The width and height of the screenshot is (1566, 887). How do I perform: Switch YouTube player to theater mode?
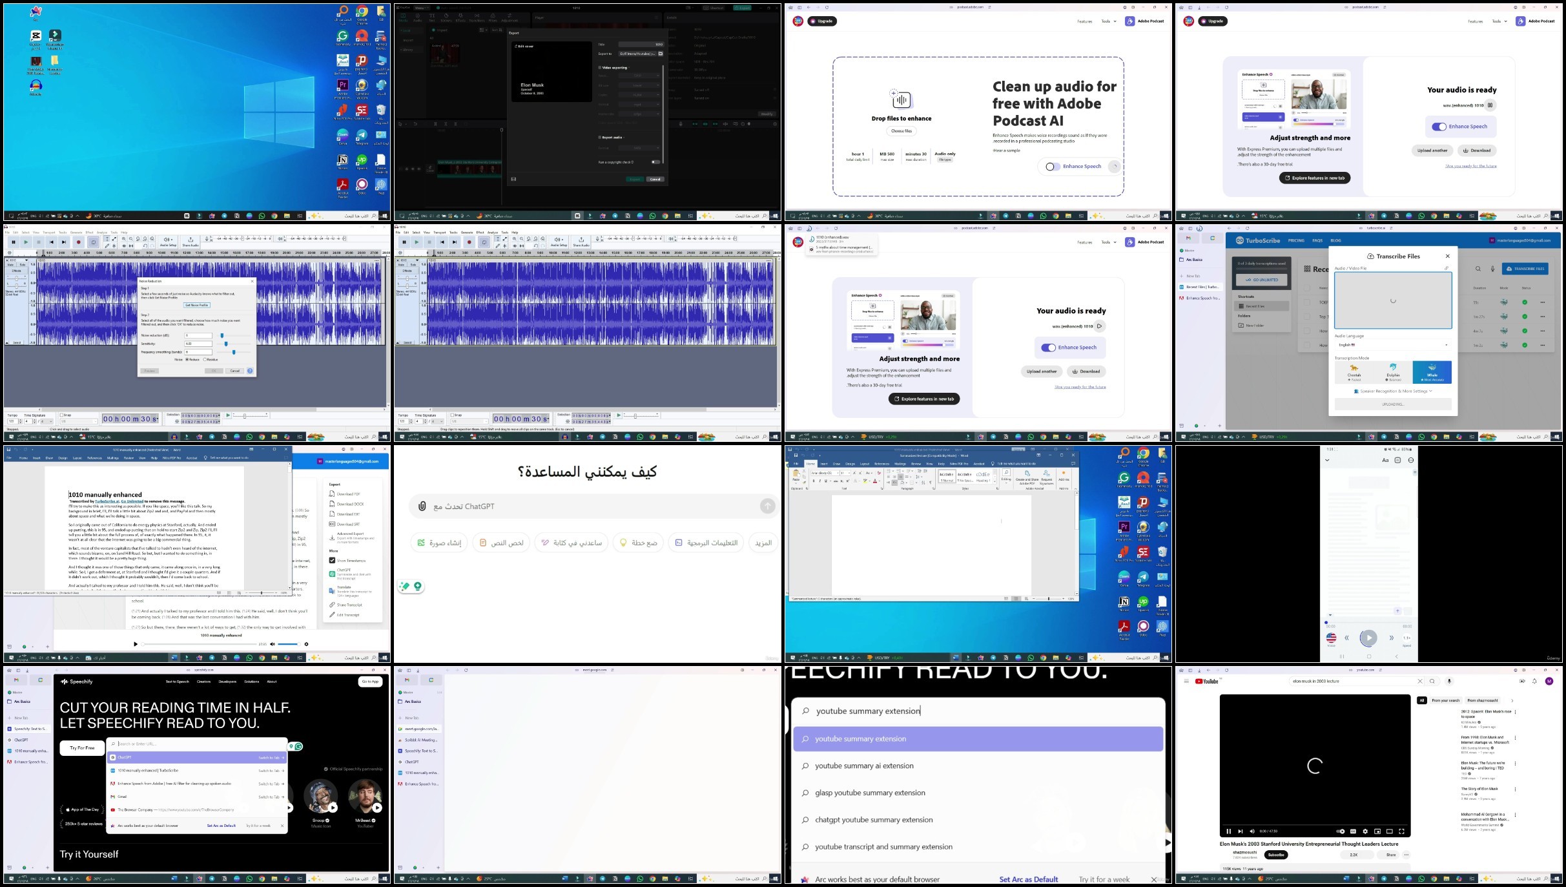click(x=1389, y=831)
